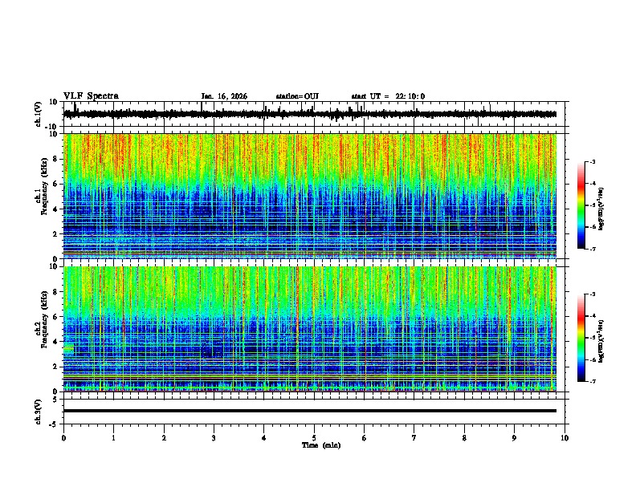Viewport: 636px width, 491px height.
Task: Click time axis tick label "0"
Action: tap(63, 438)
